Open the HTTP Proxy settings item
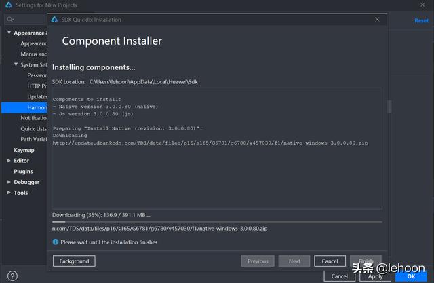 pyautogui.click(x=37, y=86)
